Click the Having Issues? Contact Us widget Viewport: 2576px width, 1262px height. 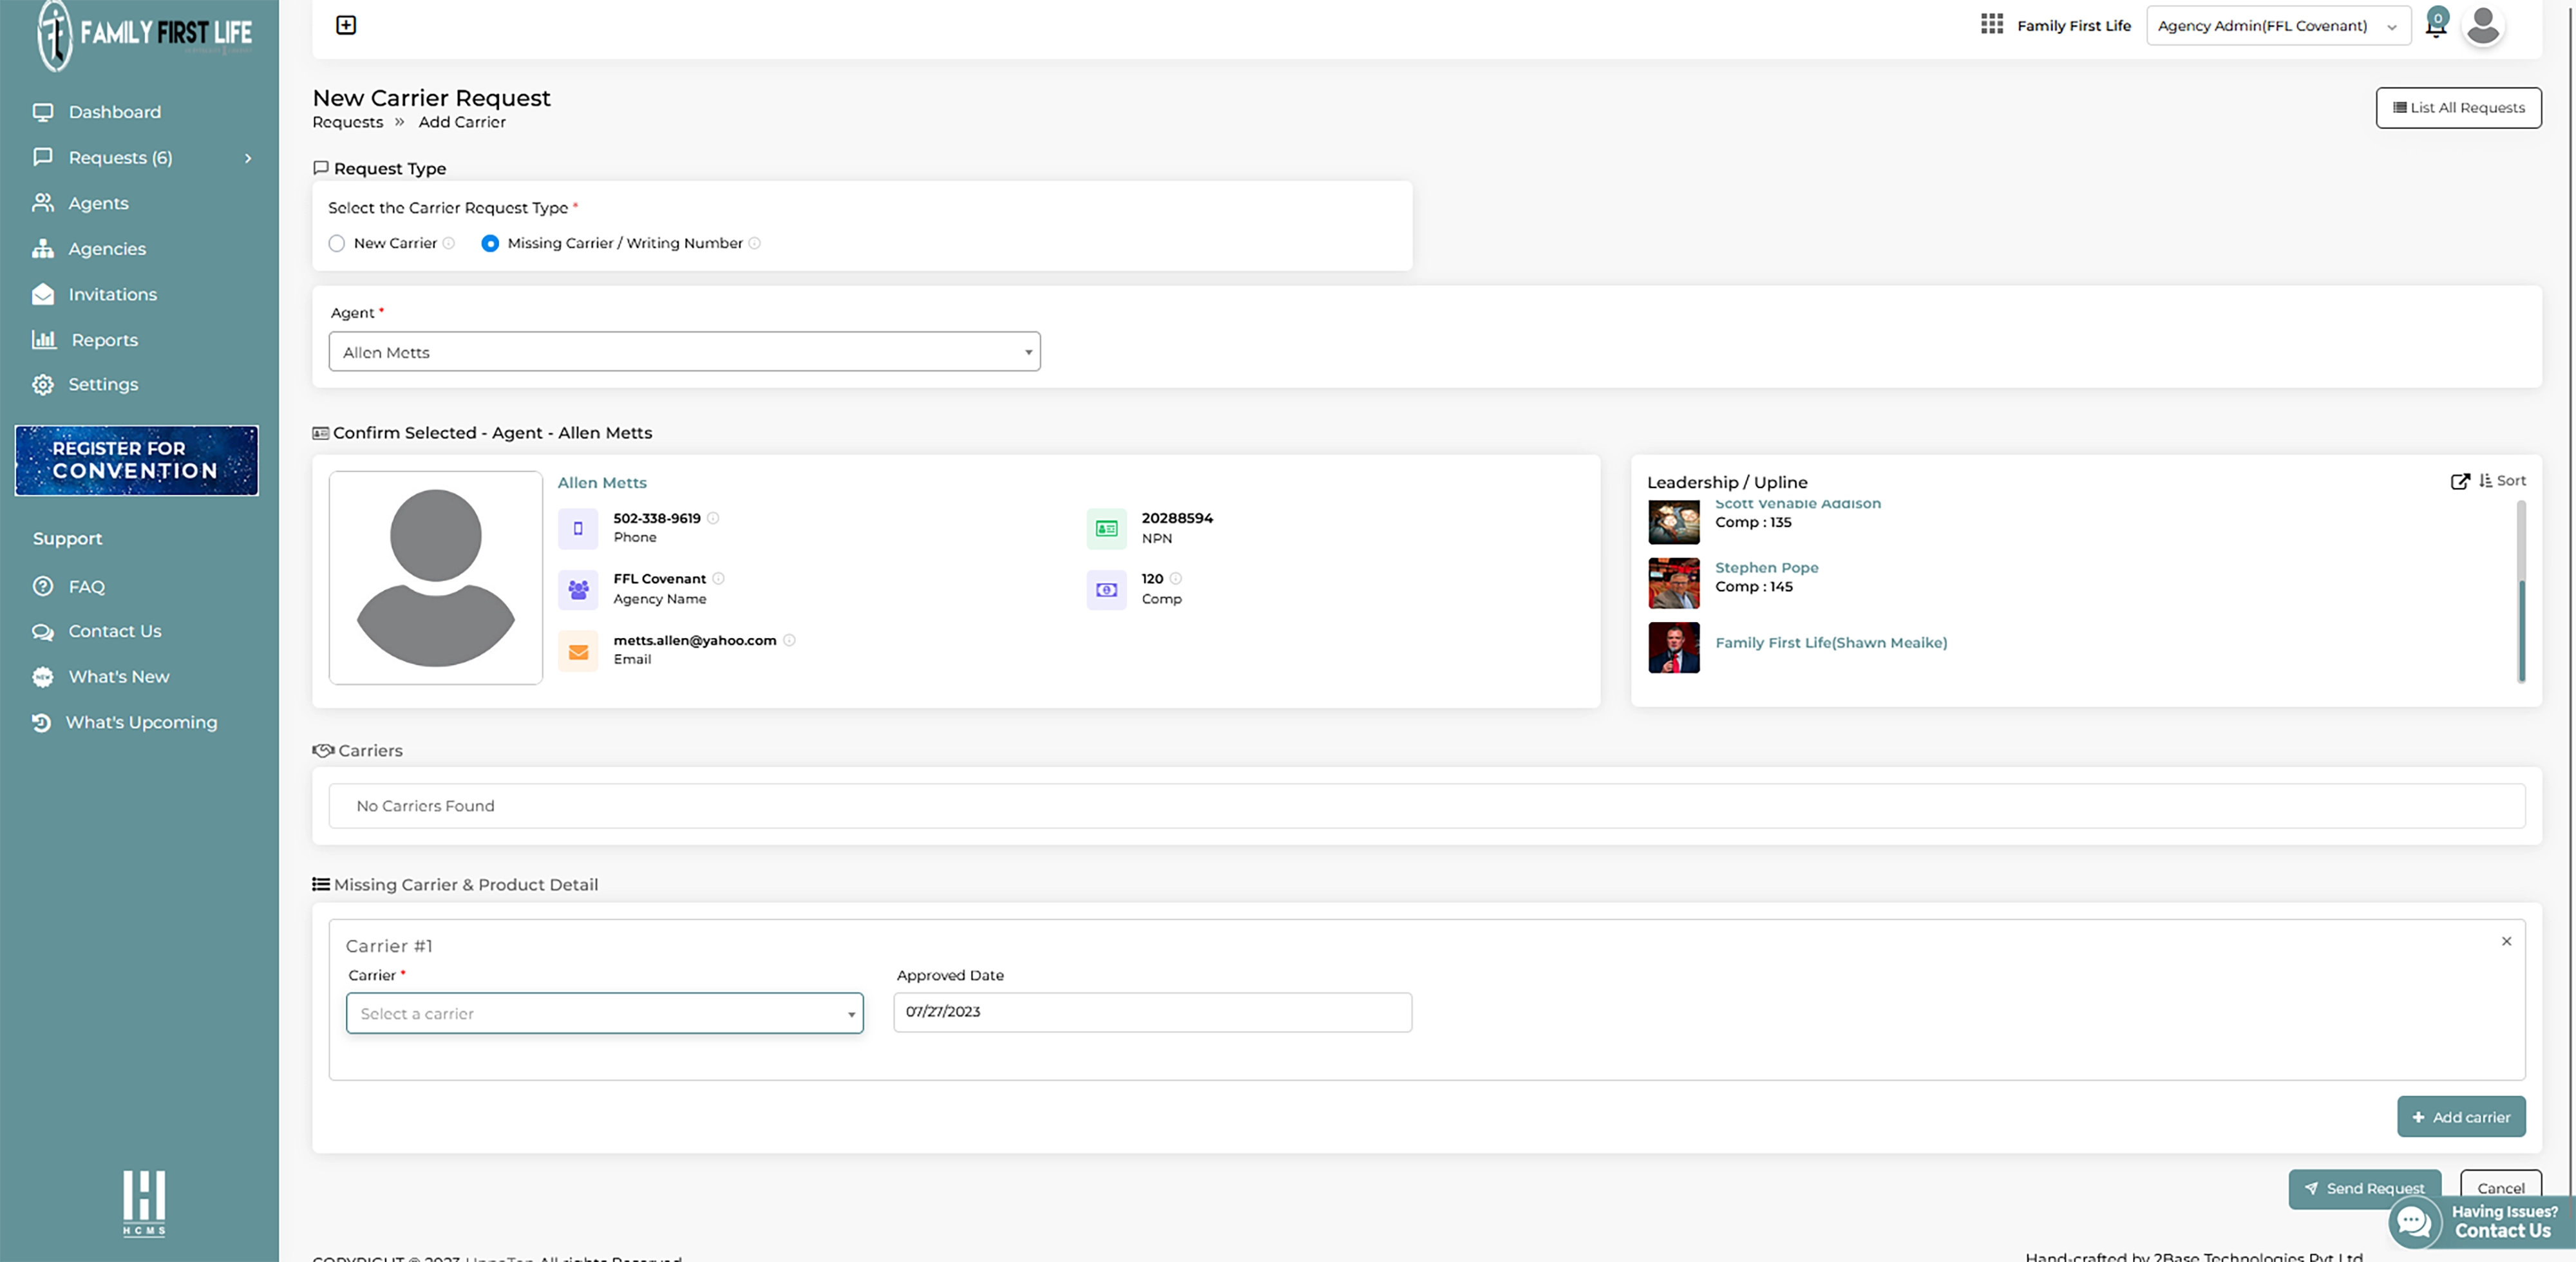pos(2481,1221)
